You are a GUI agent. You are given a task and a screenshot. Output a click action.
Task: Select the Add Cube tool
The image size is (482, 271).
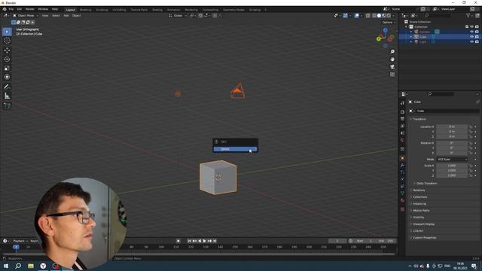(x=7, y=105)
